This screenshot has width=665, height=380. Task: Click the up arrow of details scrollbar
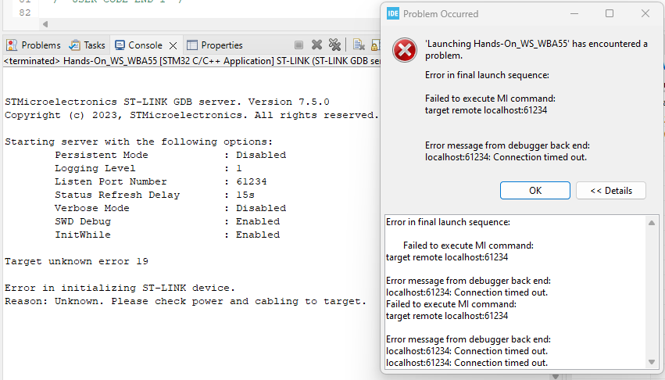pyautogui.click(x=652, y=223)
